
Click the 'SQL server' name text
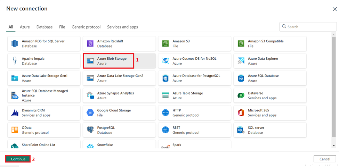(x=256, y=127)
